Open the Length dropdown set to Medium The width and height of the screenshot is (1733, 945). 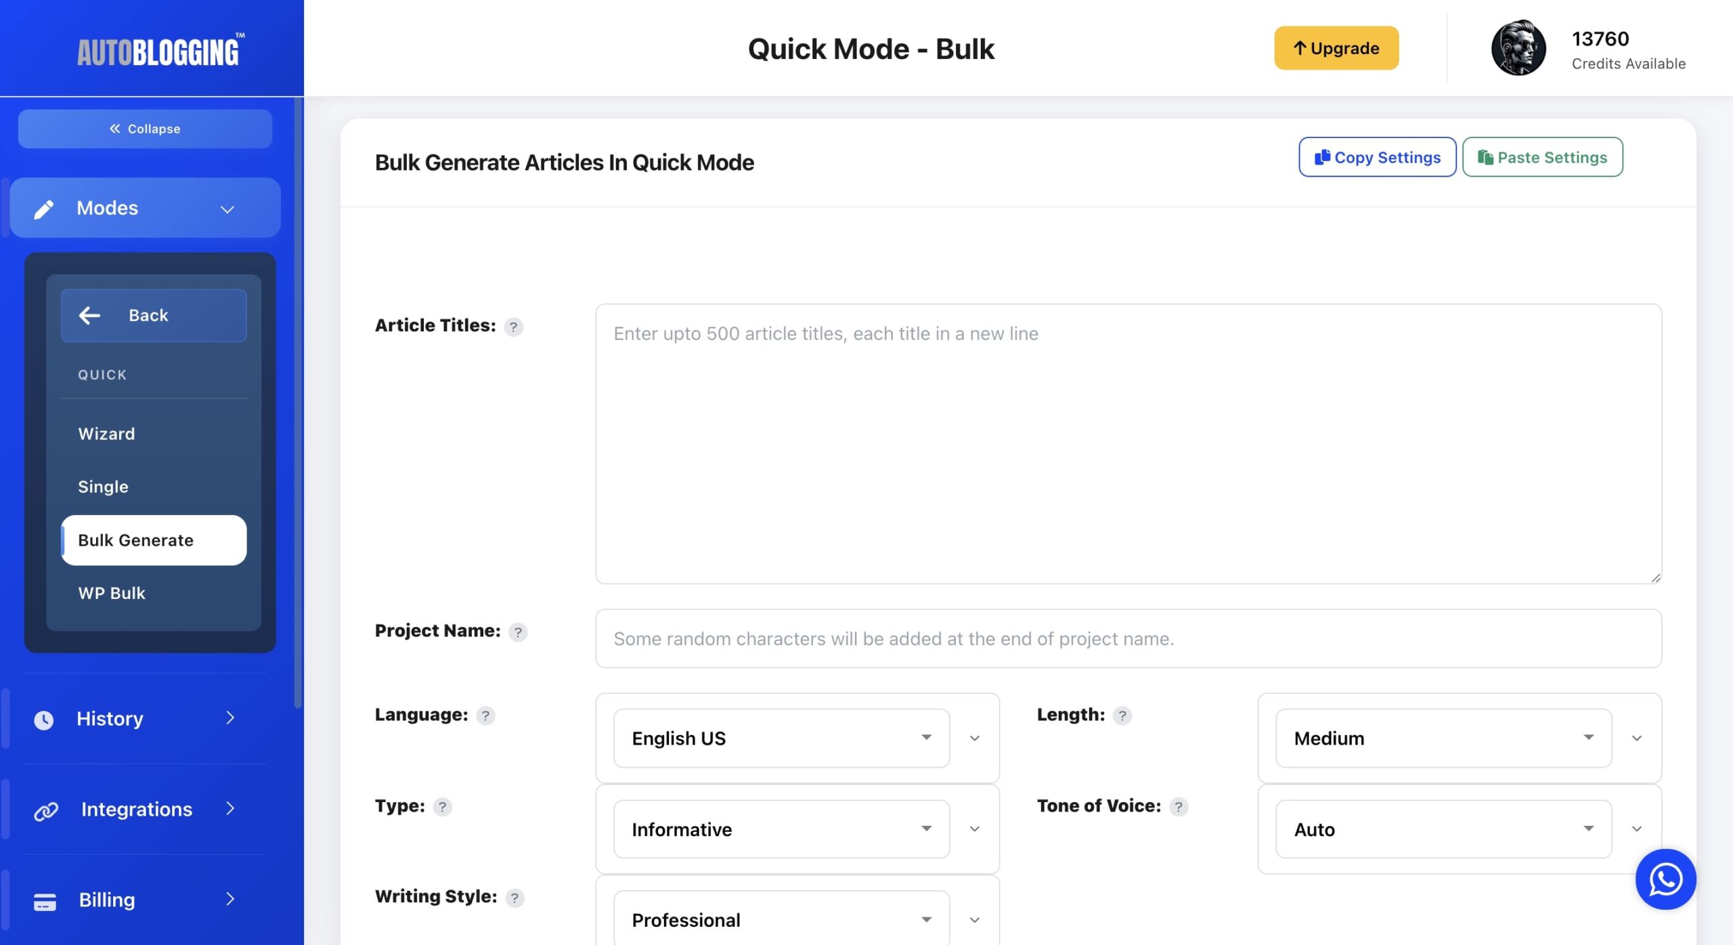click(x=1443, y=738)
